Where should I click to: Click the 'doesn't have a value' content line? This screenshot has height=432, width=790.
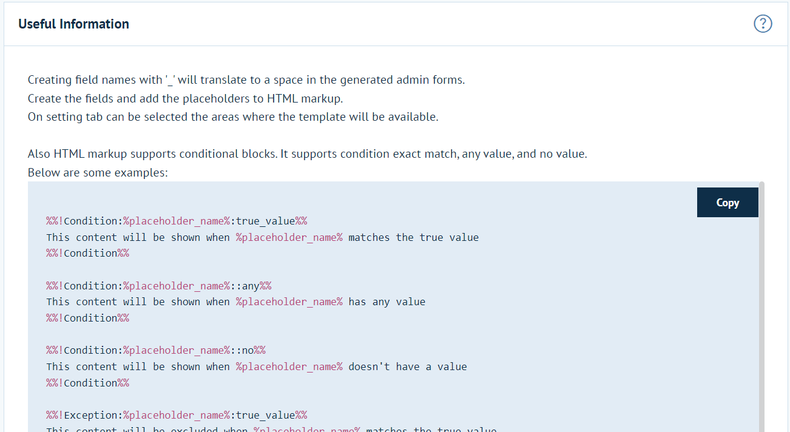pyautogui.click(x=256, y=366)
